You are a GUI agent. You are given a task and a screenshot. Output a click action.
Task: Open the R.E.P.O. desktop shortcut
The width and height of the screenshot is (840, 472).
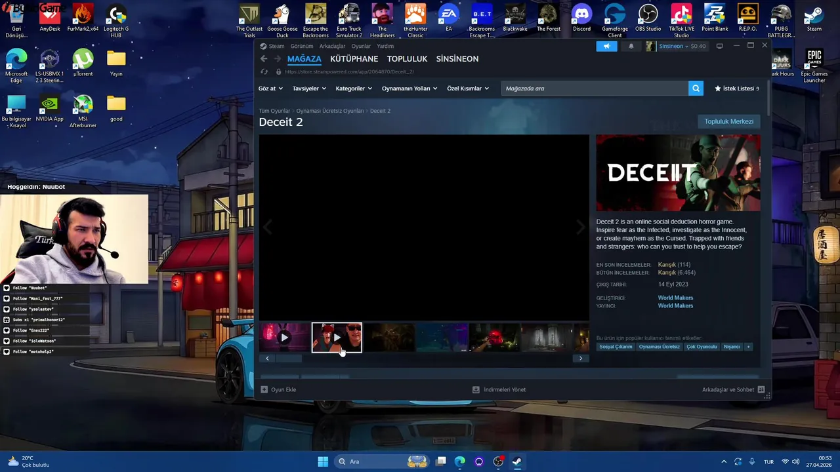pyautogui.click(x=747, y=18)
